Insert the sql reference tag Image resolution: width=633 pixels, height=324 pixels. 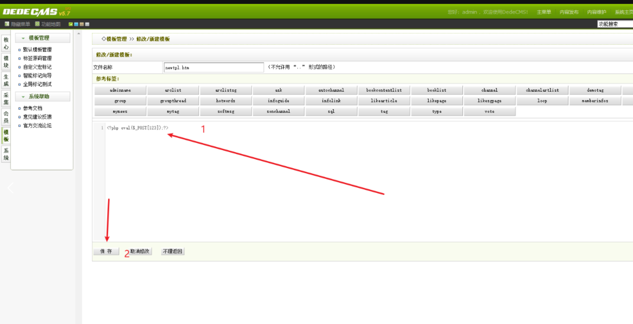tap(331, 111)
